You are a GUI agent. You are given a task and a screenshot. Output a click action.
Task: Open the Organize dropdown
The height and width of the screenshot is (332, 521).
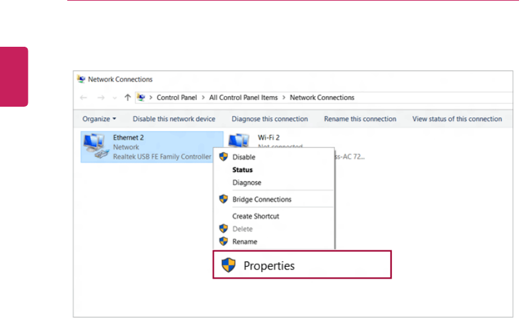[99, 119]
